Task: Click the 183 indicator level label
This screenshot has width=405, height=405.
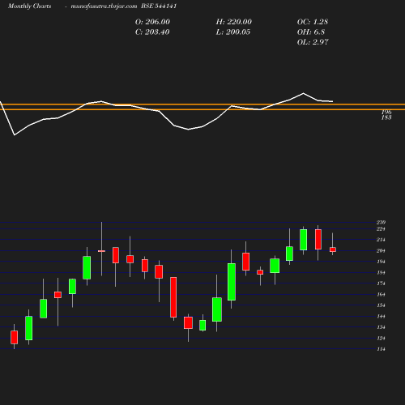Action: click(386, 117)
